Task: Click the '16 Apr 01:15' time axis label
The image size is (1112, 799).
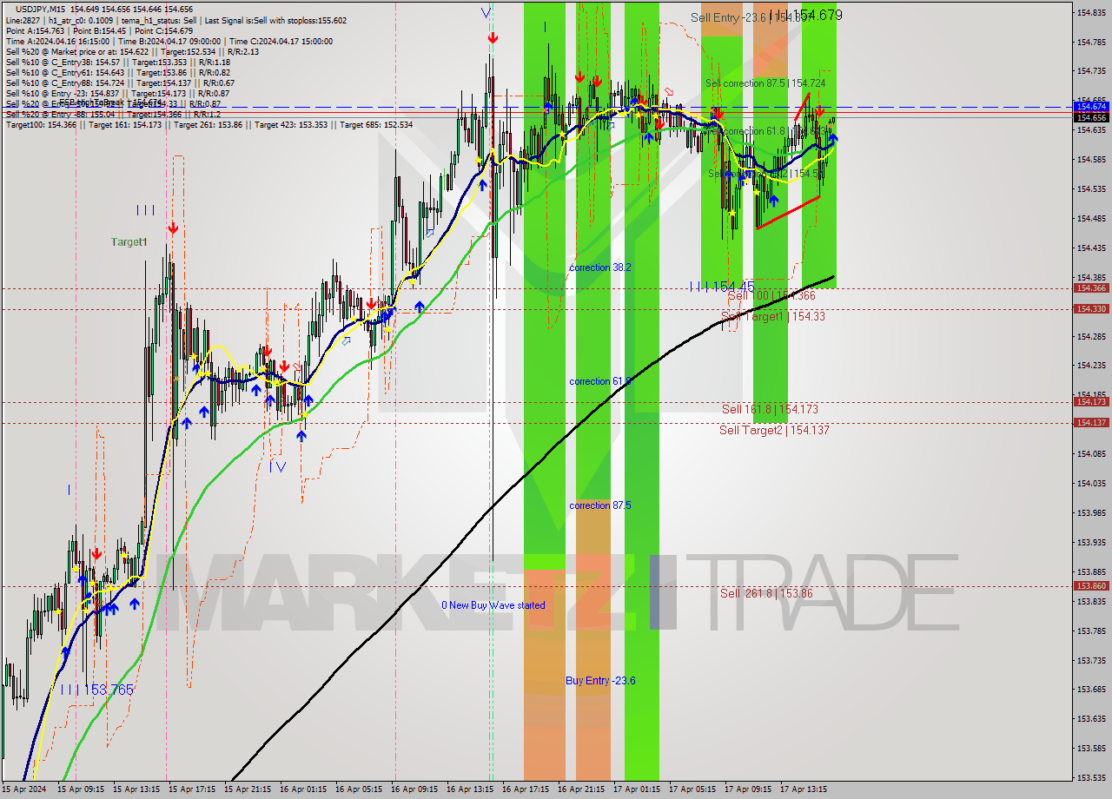Action: [x=304, y=789]
